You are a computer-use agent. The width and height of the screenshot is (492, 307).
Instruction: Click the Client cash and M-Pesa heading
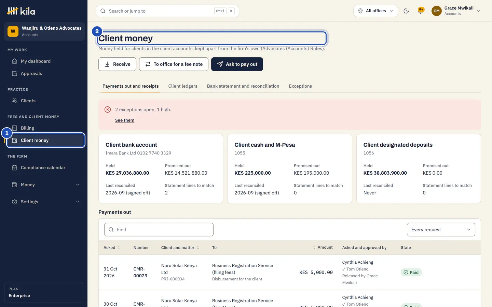tap(265, 145)
